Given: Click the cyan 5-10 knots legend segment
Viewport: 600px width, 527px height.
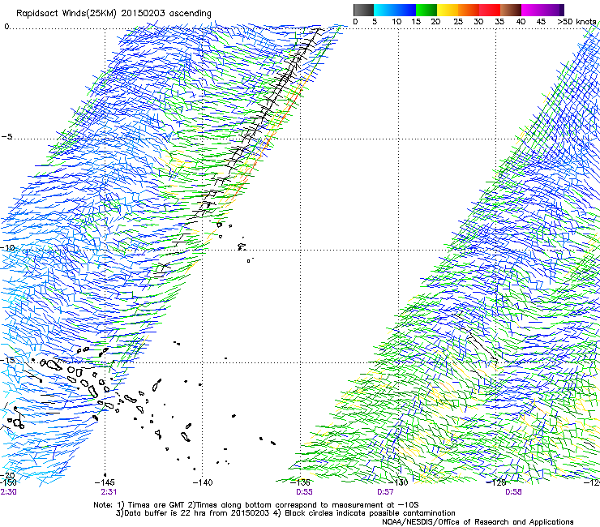Looking at the screenshot, I should [x=384, y=10].
